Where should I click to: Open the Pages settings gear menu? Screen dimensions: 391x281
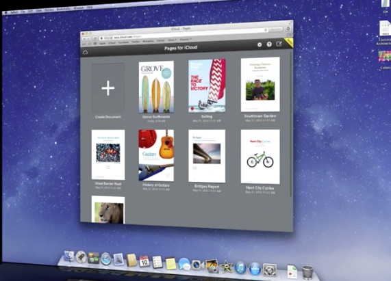[x=260, y=45]
